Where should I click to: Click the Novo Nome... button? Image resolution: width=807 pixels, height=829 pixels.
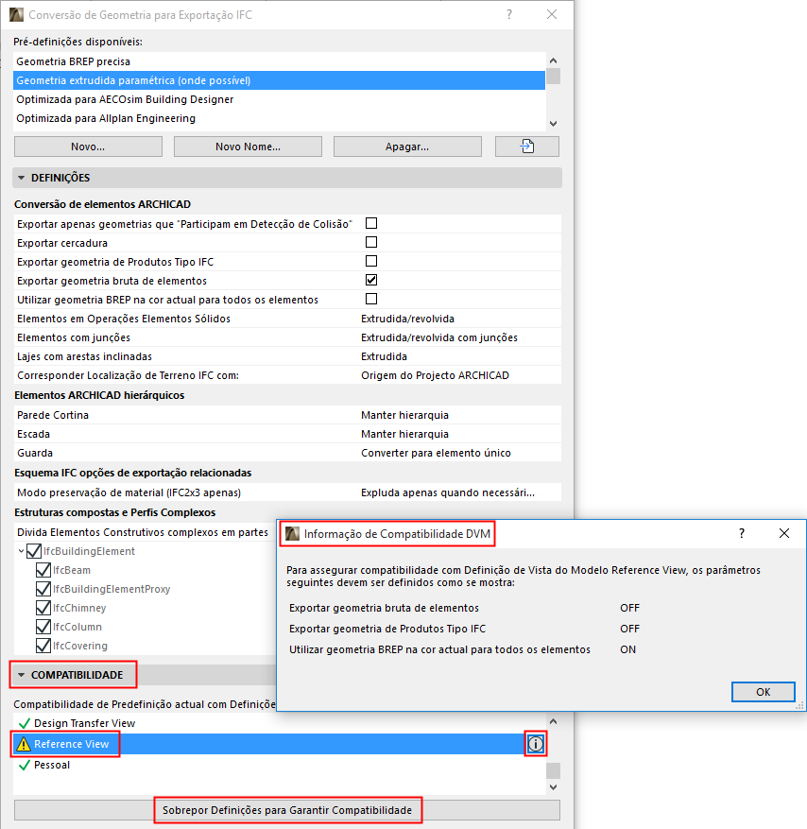(248, 147)
